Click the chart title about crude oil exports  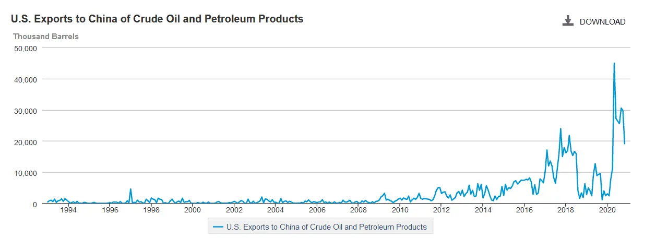[157, 19]
